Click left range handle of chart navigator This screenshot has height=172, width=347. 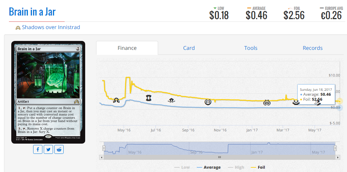point(104,148)
